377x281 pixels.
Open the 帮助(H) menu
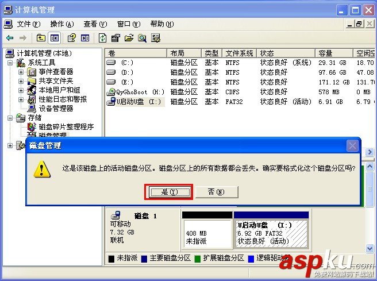point(162,24)
